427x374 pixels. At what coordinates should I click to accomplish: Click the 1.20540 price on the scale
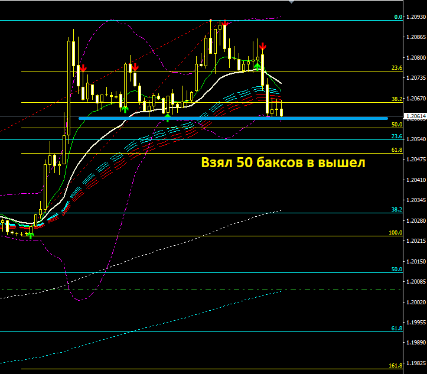(x=416, y=139)
